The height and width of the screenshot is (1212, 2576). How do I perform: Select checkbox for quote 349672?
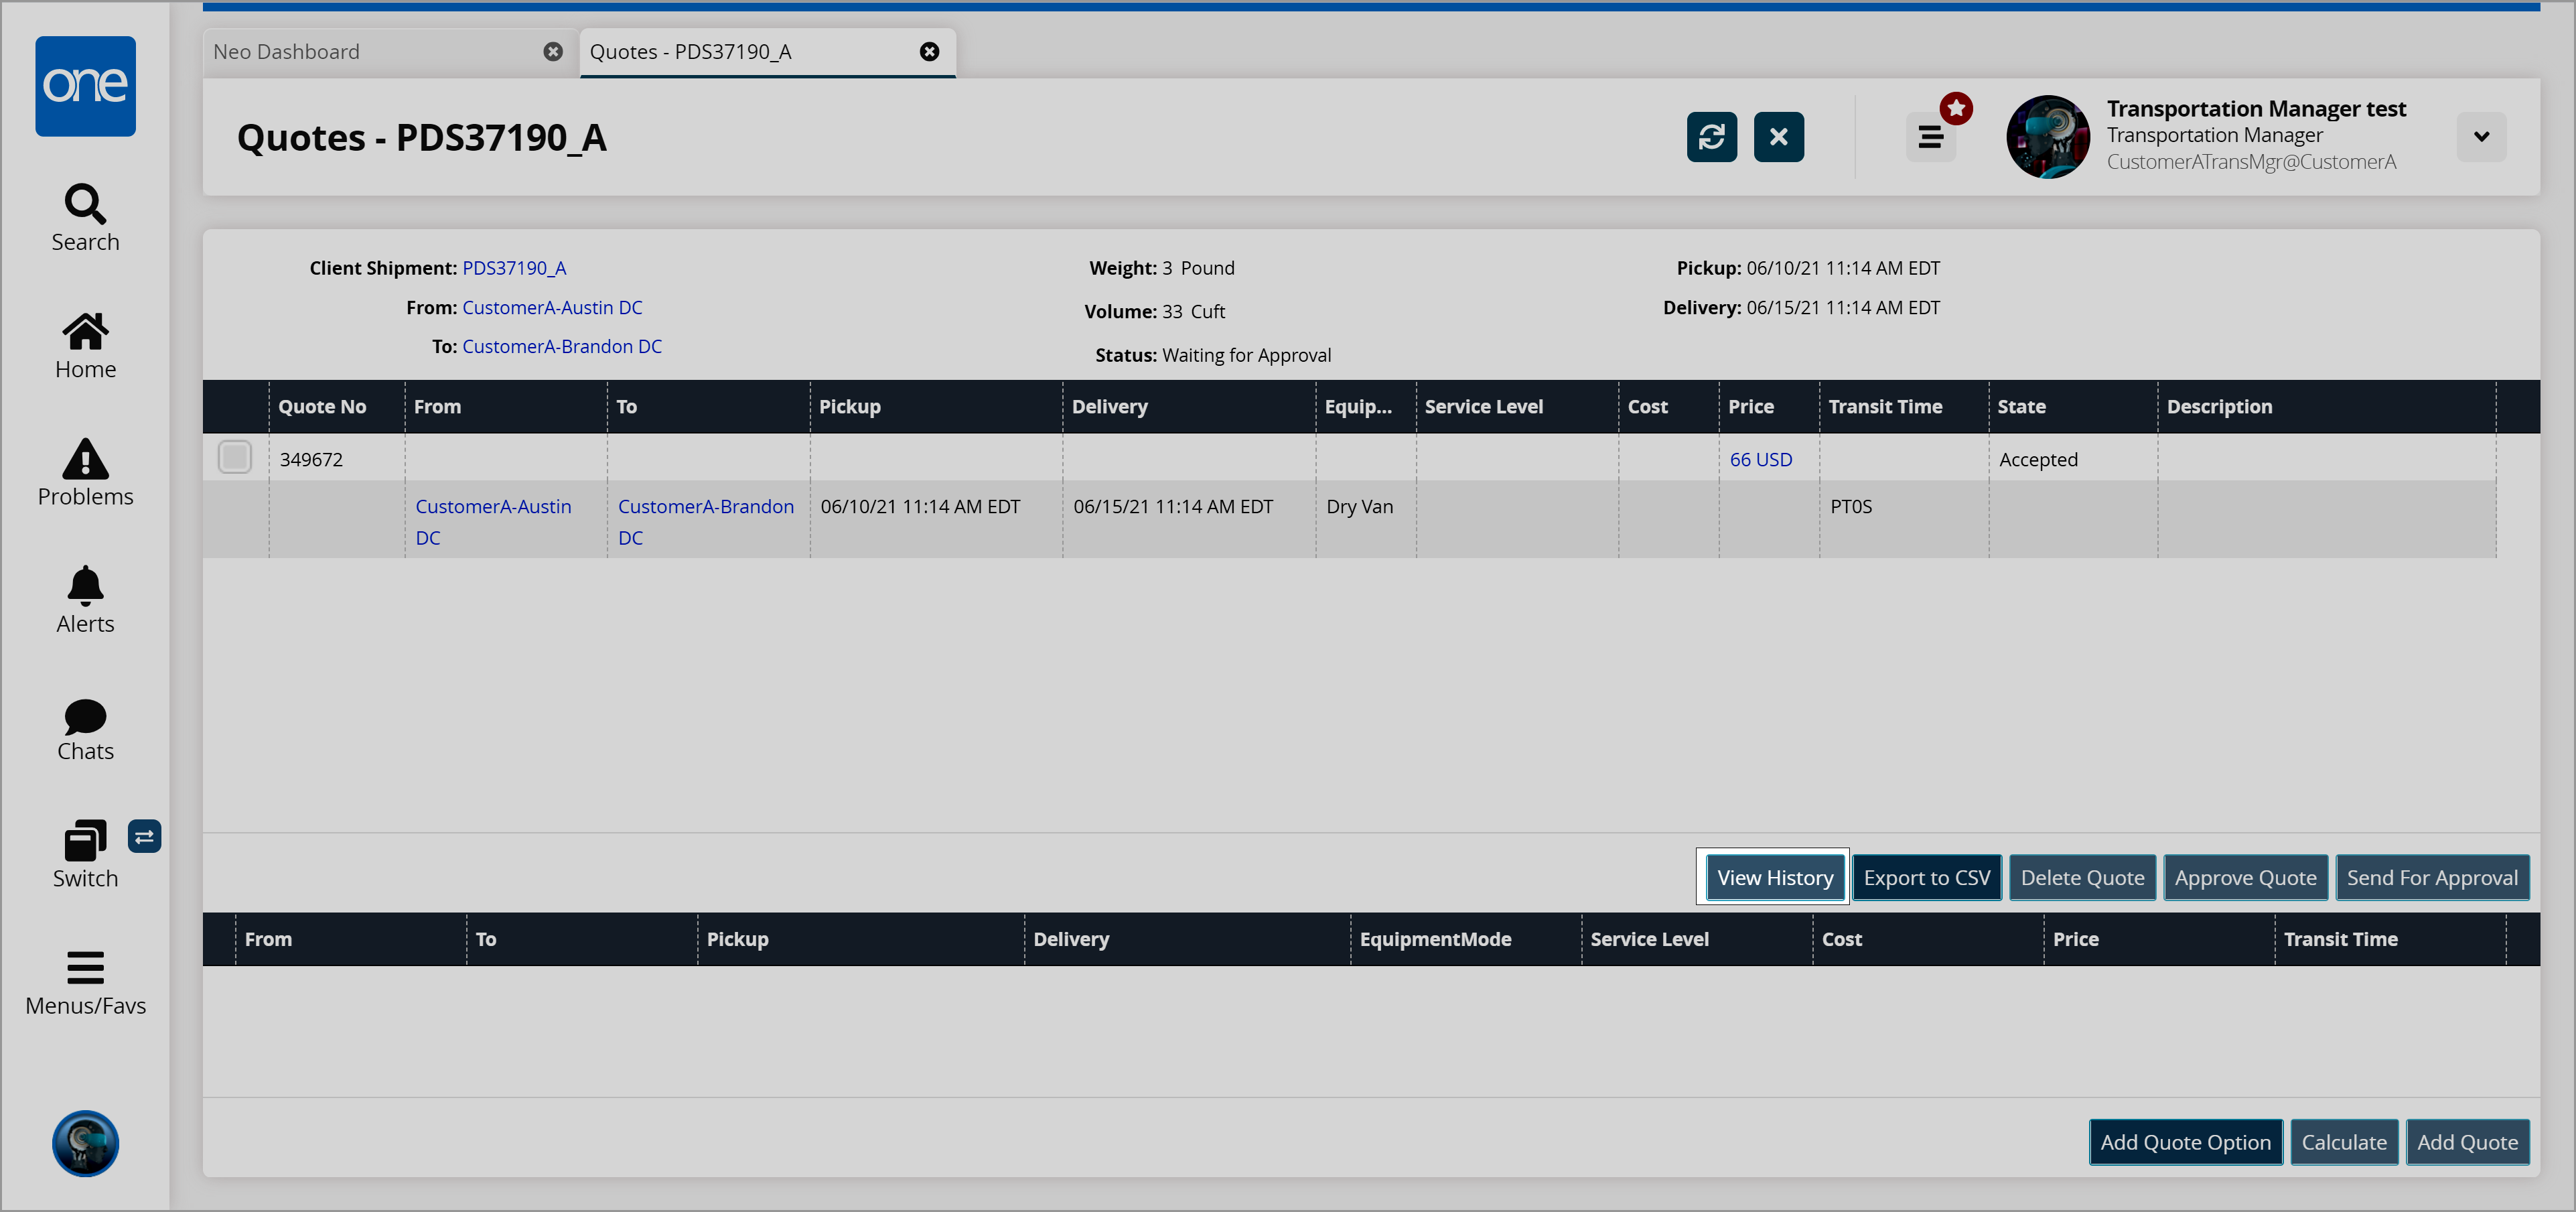tap(235, 458)
